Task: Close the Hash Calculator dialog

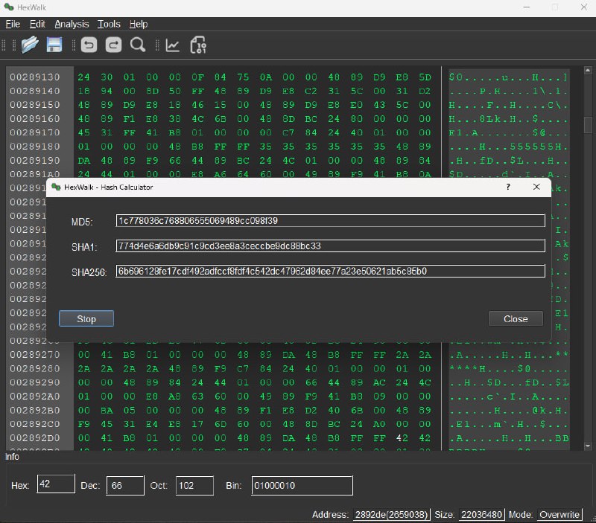Action: click(x=516, y=318)
